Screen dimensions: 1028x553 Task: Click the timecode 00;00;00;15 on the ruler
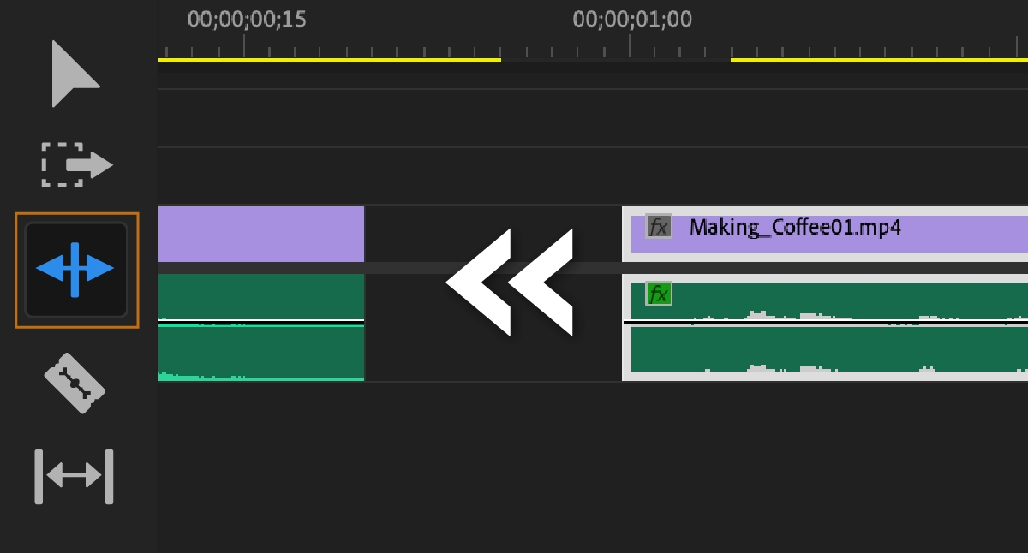245,20
